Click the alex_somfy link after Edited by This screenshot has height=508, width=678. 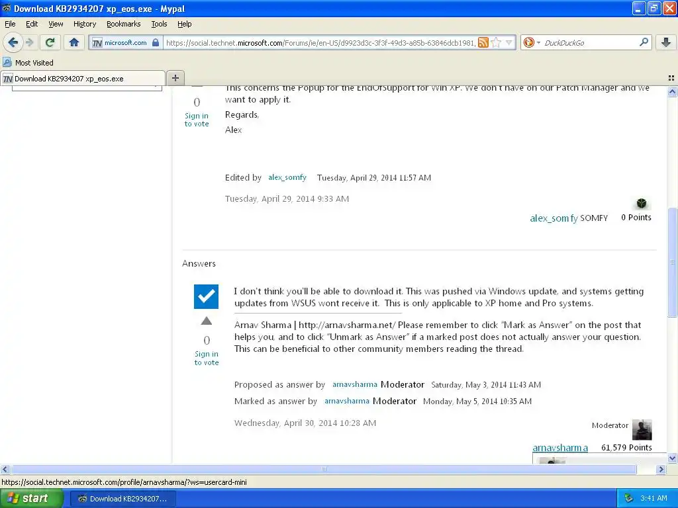287,177
